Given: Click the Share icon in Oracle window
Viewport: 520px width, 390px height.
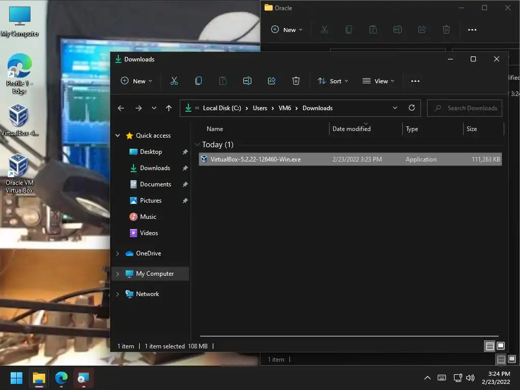Looking at the screenshot, I should (422, 29).
